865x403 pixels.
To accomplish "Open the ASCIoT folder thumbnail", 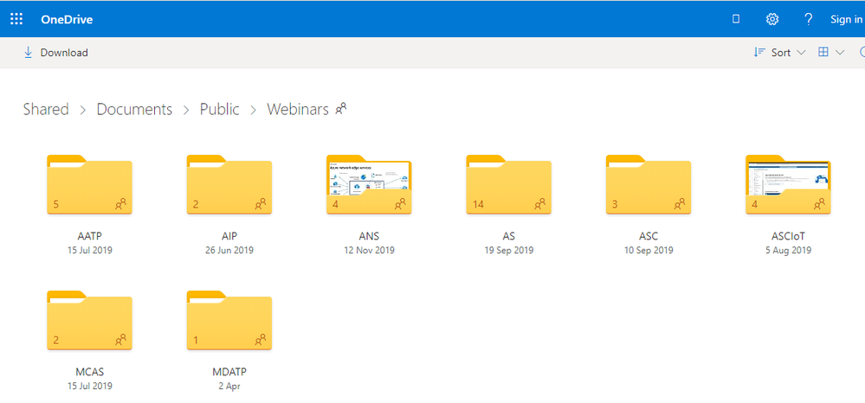I will point(788,185).
